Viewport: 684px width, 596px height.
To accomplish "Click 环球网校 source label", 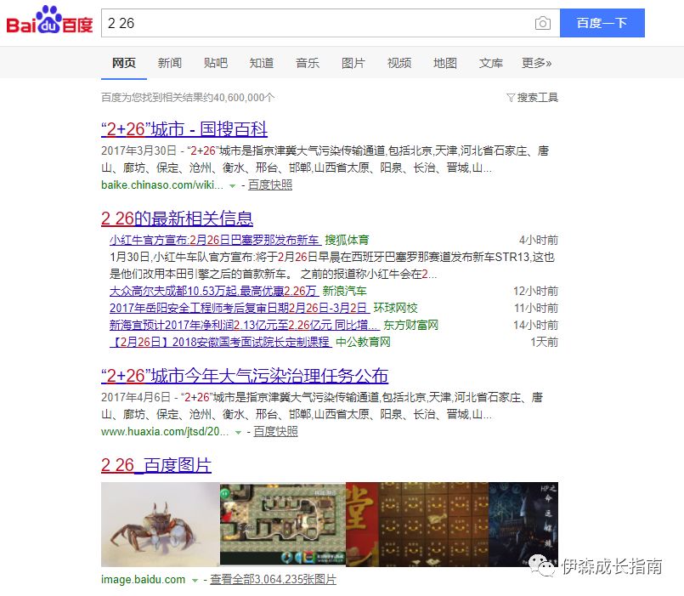I will coord(395,308).
